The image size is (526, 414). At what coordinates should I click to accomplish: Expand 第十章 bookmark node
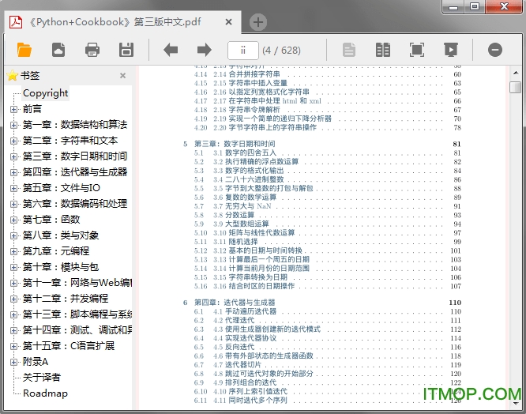pyautogui.click(x=13, y=267)
